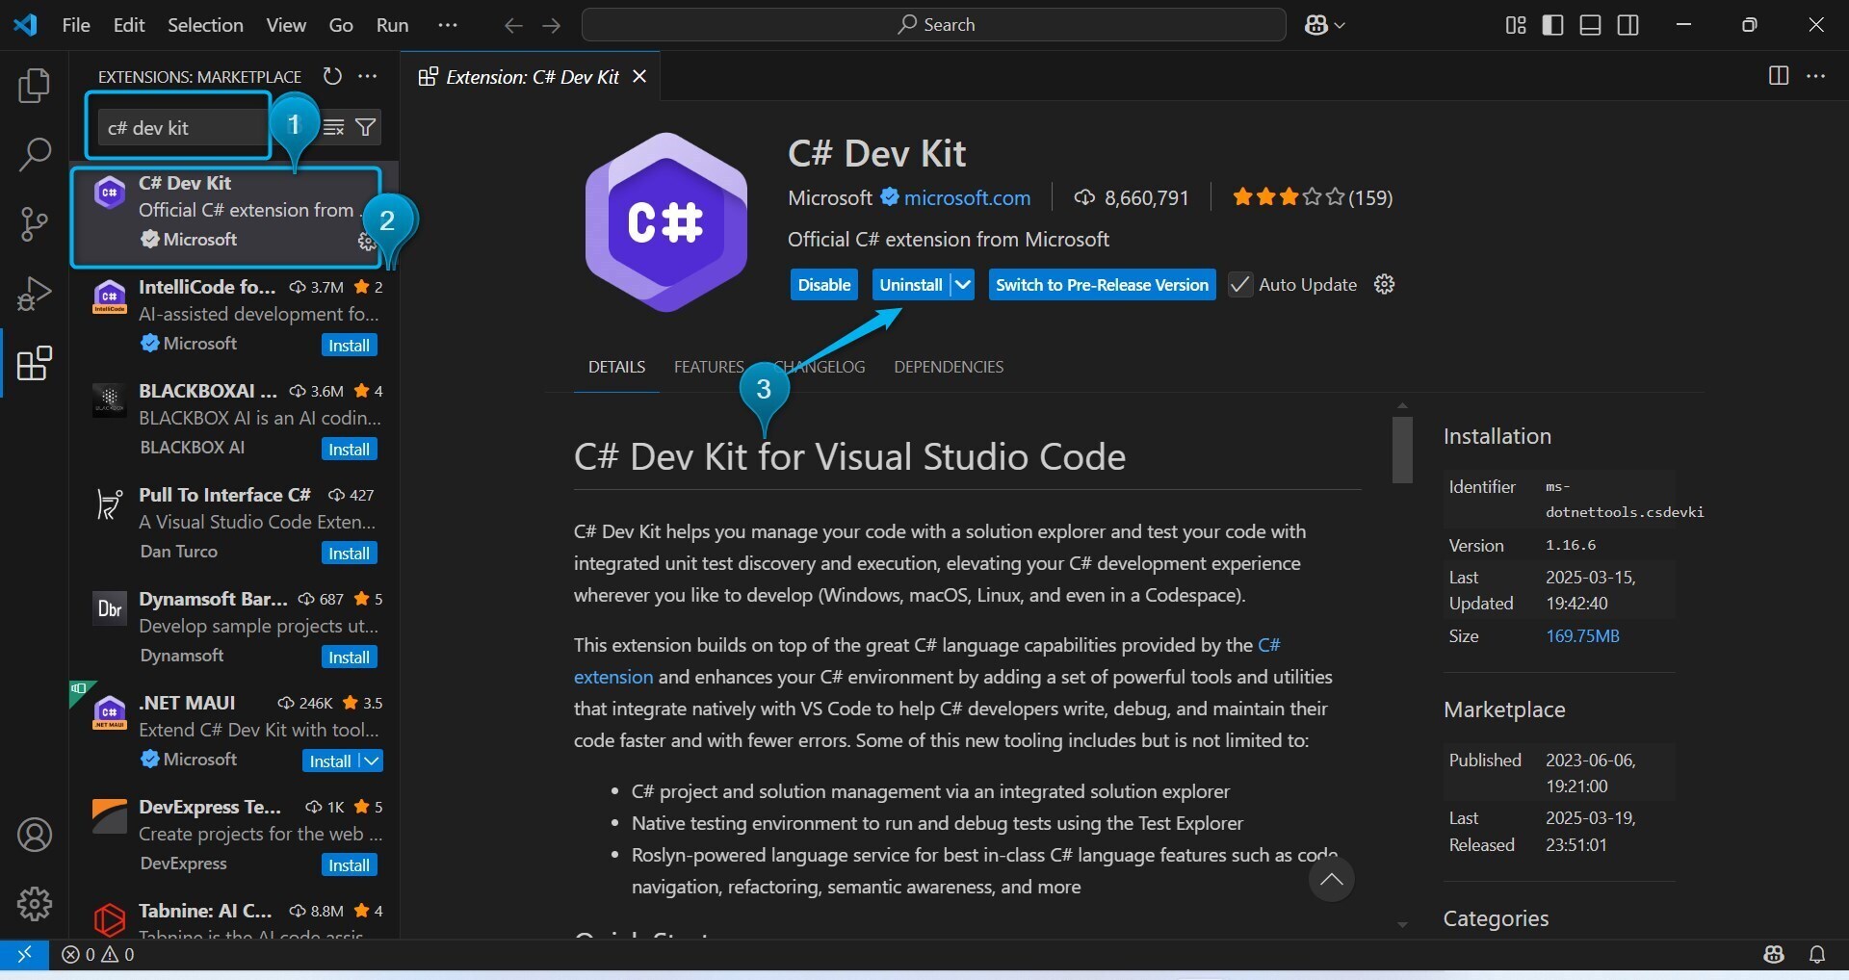The image size is (1849, 980).
Task: Open the Manage gear in activity bar
Action: [35, 904]
